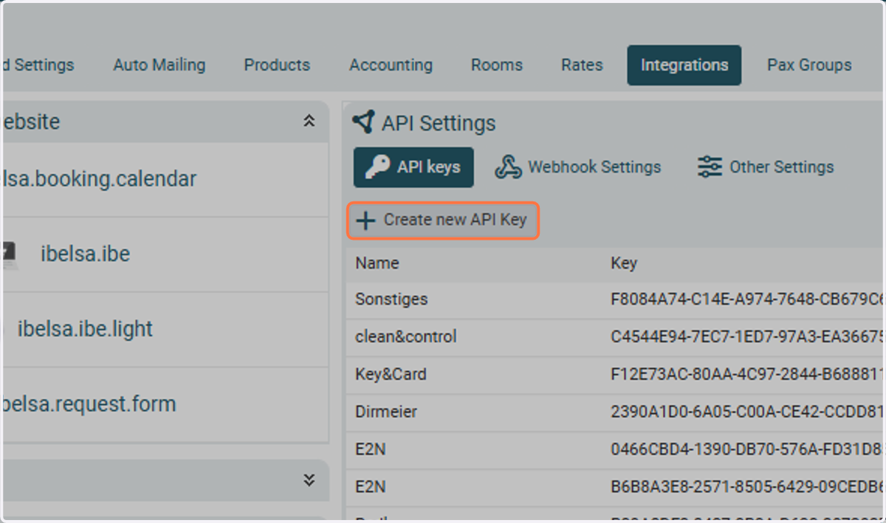
Task: Select the Integrations tab
Action: pos(684,65)
